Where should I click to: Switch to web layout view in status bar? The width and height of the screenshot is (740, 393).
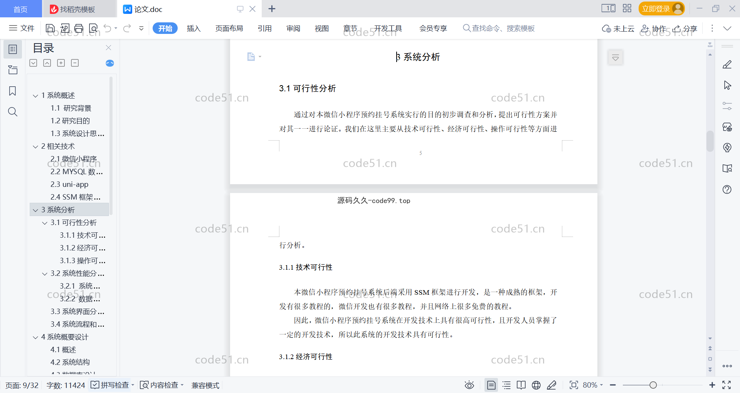point(536,385)
